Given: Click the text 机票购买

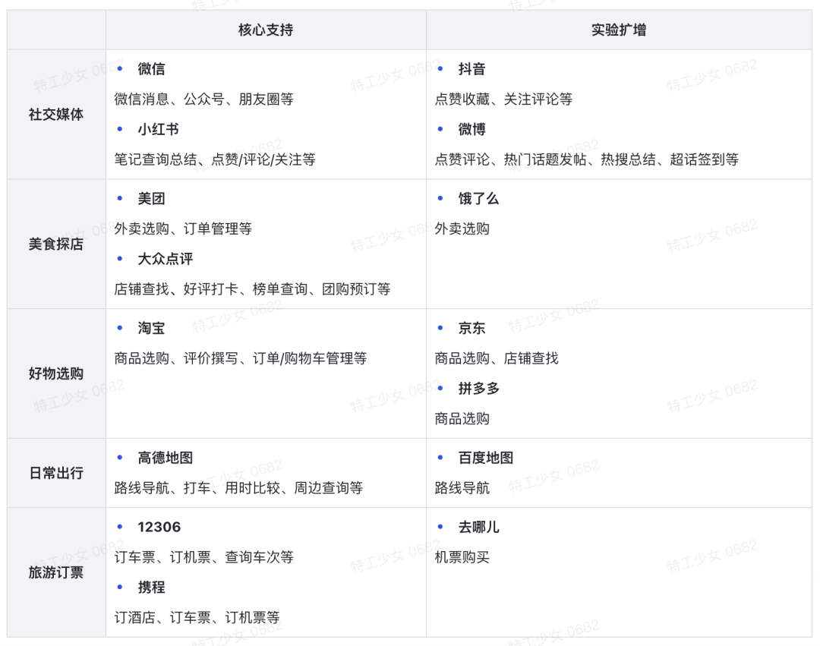Looking at the screenshot, I should tap(462, 557).
